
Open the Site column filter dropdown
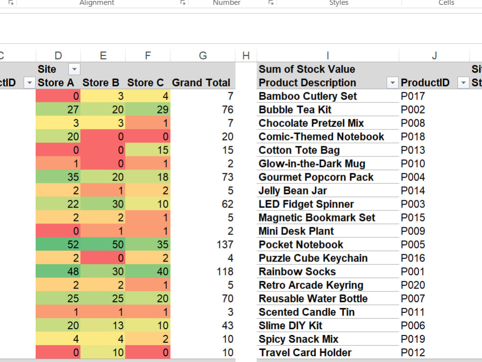click(x=74, y=69)
